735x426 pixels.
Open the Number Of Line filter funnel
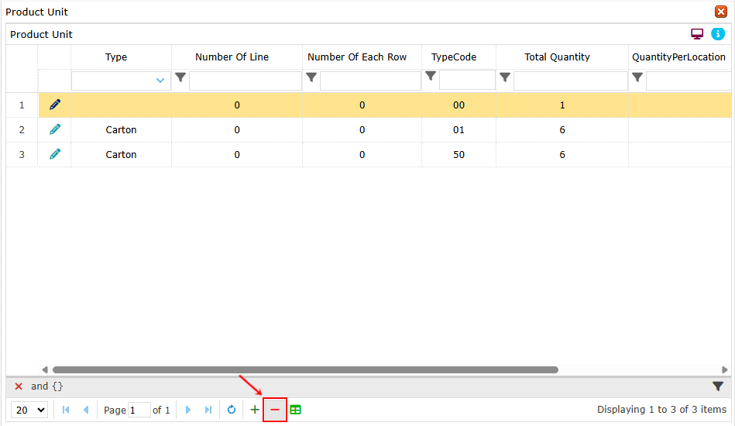pyautogui.click(x=180, y=77)
